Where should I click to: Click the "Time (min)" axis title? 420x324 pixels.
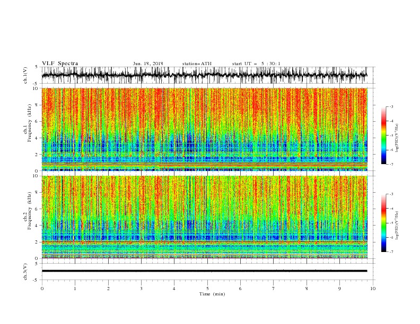point(212,294)
